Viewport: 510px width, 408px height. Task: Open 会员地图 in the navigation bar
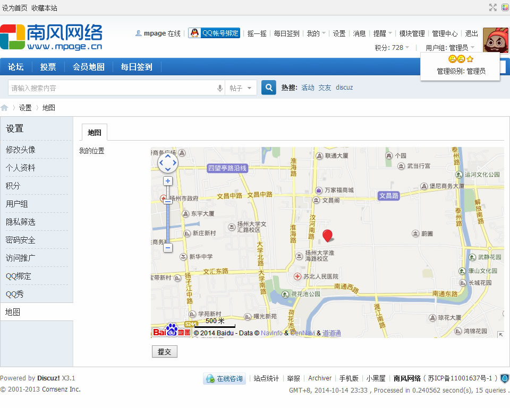coord(89,67)
